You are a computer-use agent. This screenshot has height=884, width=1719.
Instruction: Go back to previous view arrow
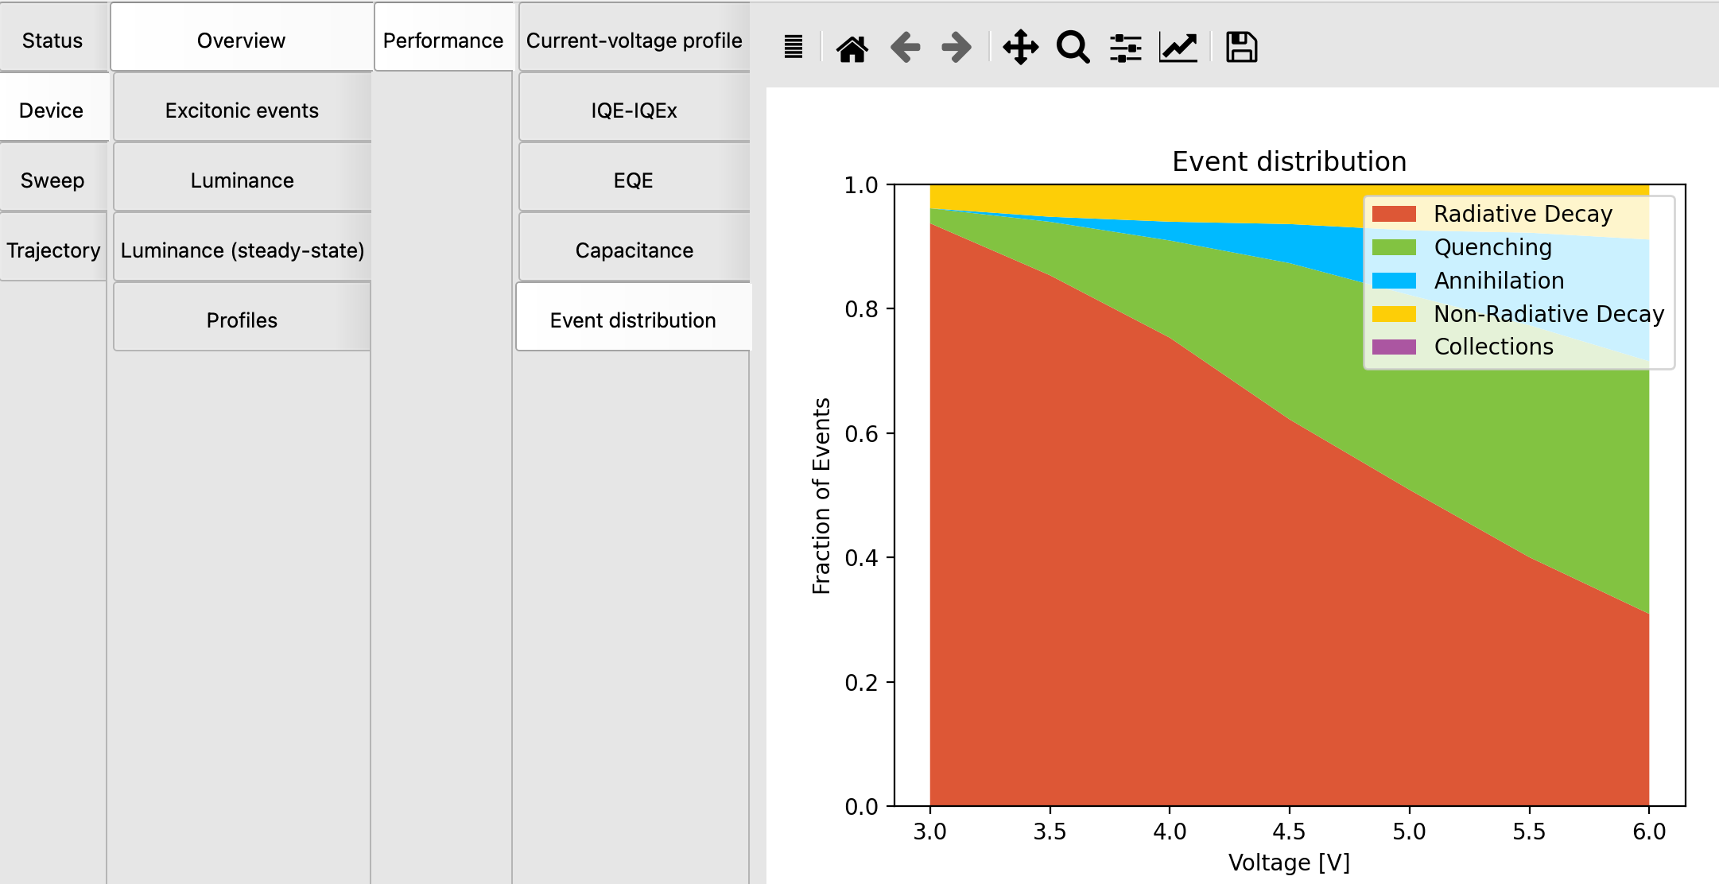pyautogui.click(x=905, y=47)
